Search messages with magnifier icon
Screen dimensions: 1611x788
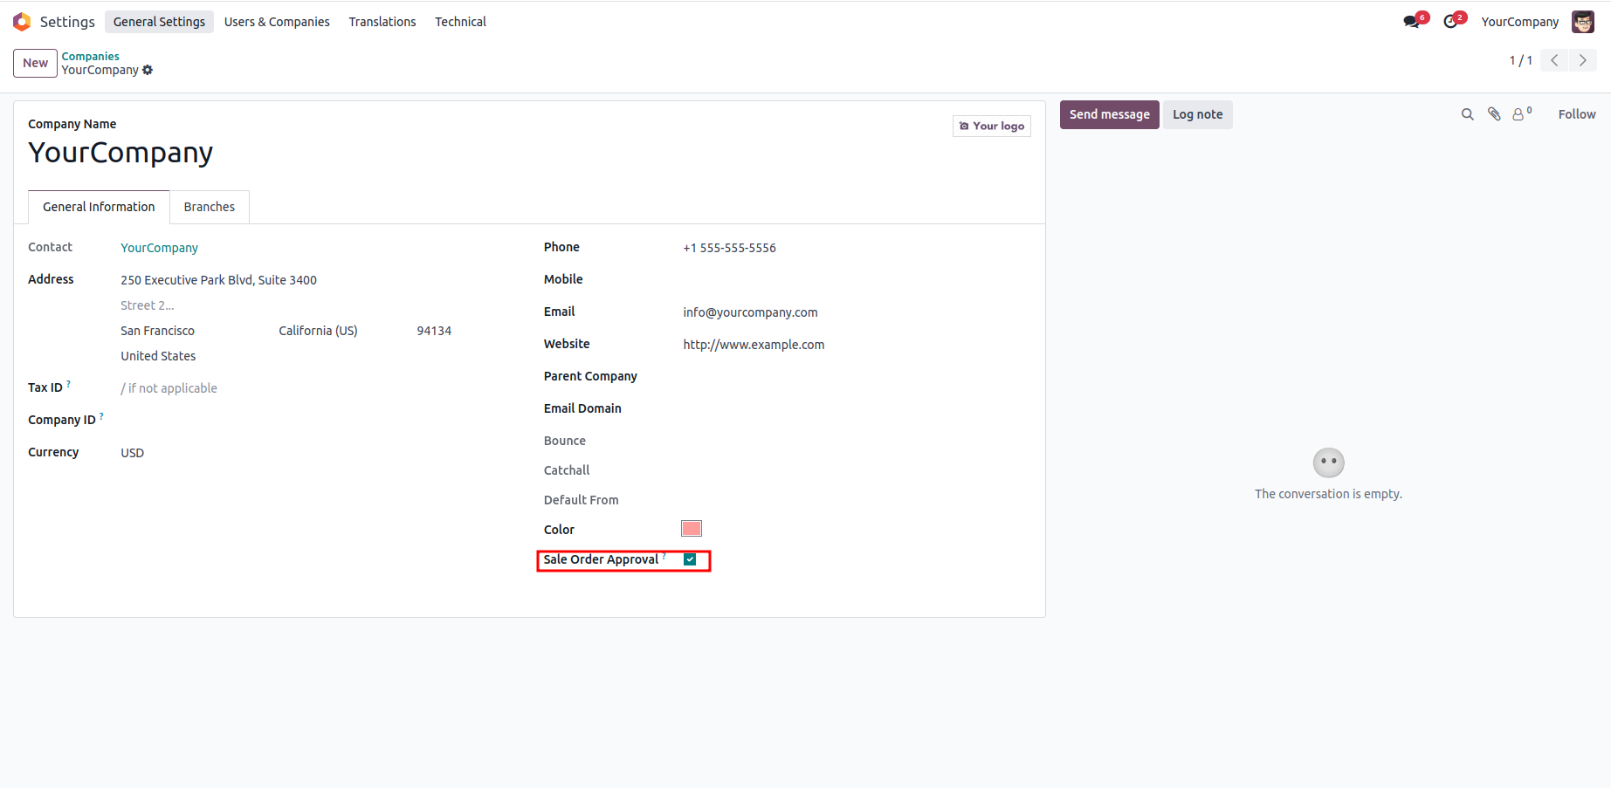click(x=1468, y=114)
